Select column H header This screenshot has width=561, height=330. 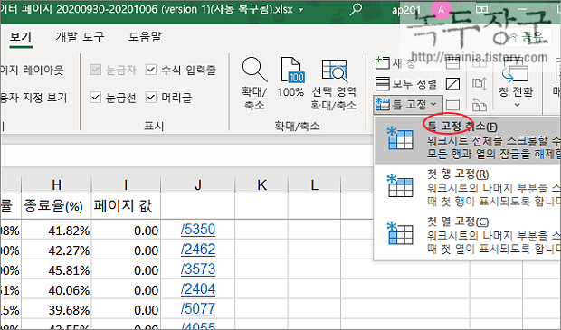coord(56,184)
